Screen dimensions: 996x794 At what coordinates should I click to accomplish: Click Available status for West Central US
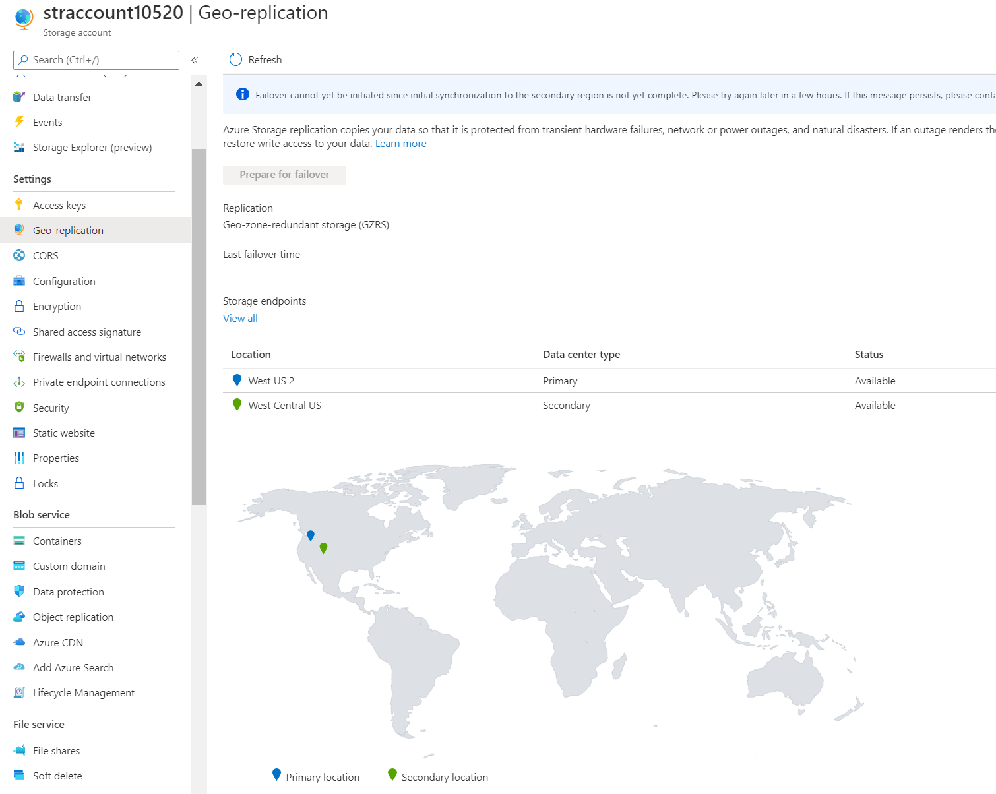coord(875,405)
